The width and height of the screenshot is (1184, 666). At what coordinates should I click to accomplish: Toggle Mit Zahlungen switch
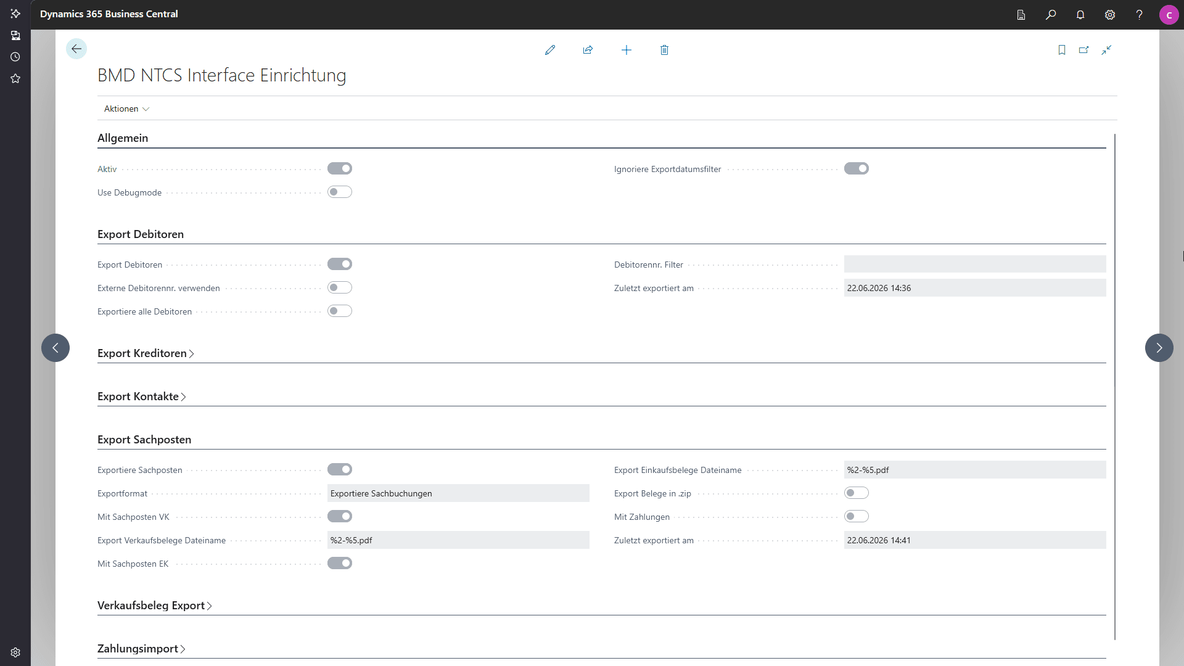click(857, 516)
